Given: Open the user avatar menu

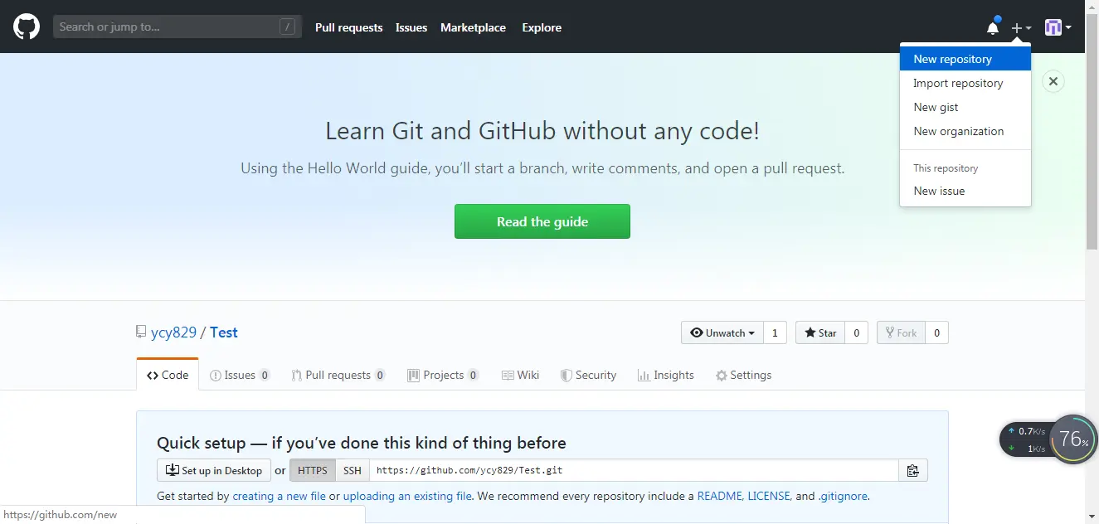Looking at the screenshot, I should 1058,27.
